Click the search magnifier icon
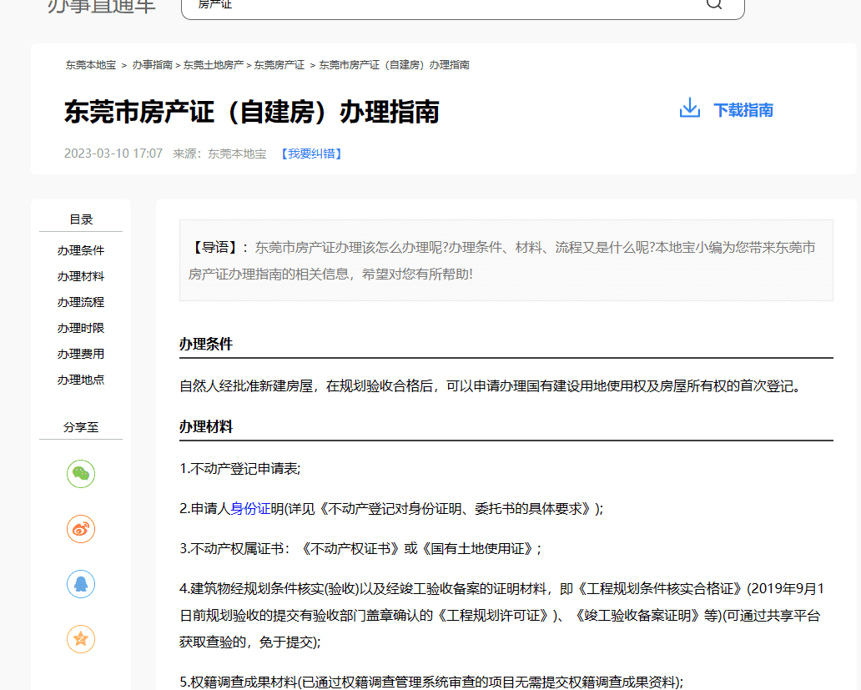This screenshot has height=690, width=861. [x=714, y=4]
